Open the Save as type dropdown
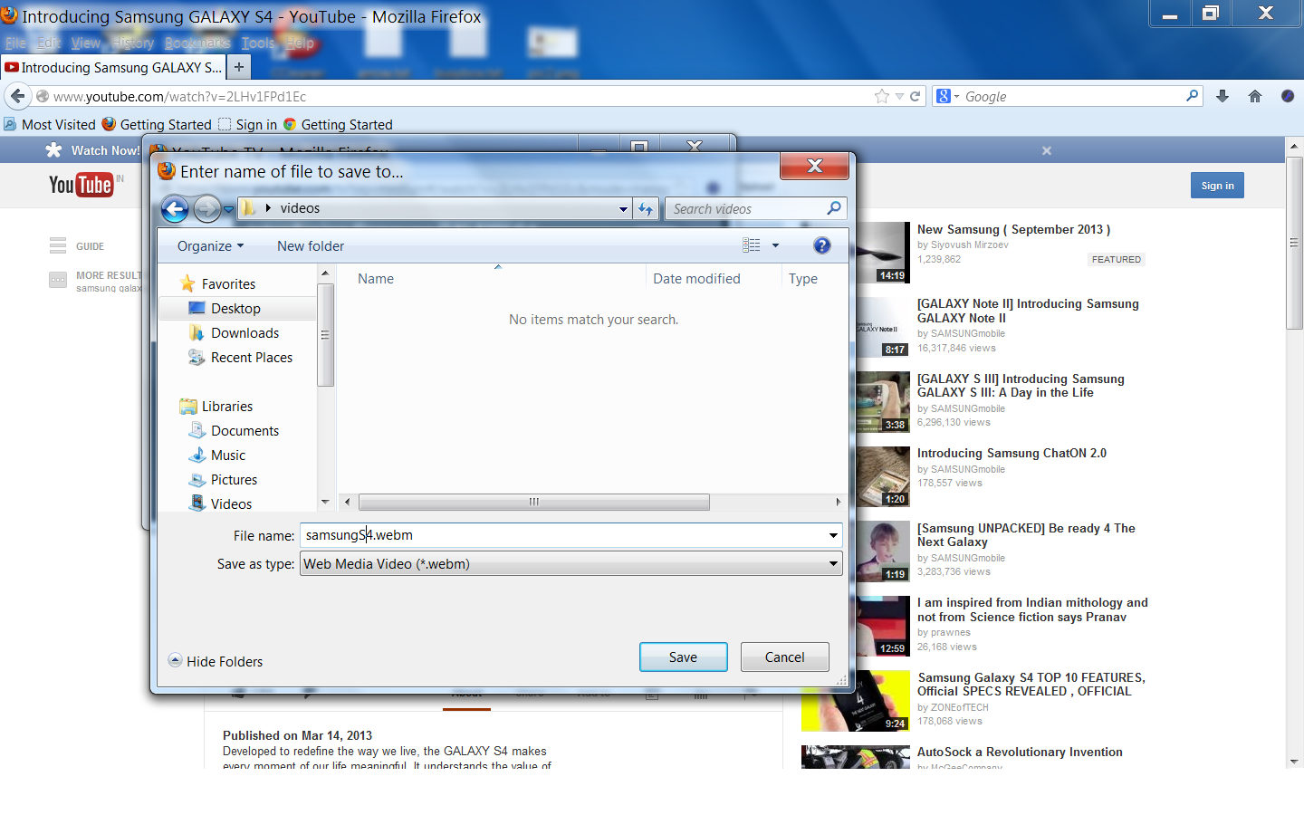This screenshot has width=1304, height=815. (x=833, y=564)
